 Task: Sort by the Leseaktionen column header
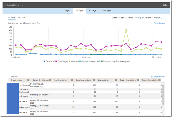coord(104,80)
